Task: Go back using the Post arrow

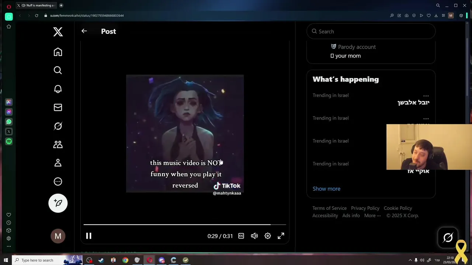Action: [x=84, y=31]
